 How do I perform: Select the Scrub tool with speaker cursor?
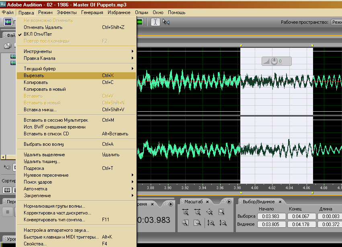[166, 22]
